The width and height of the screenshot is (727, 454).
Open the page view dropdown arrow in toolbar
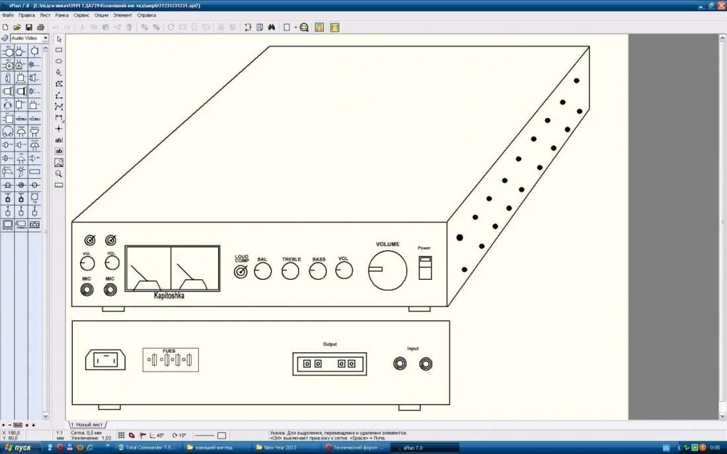(x=295, y=27)
